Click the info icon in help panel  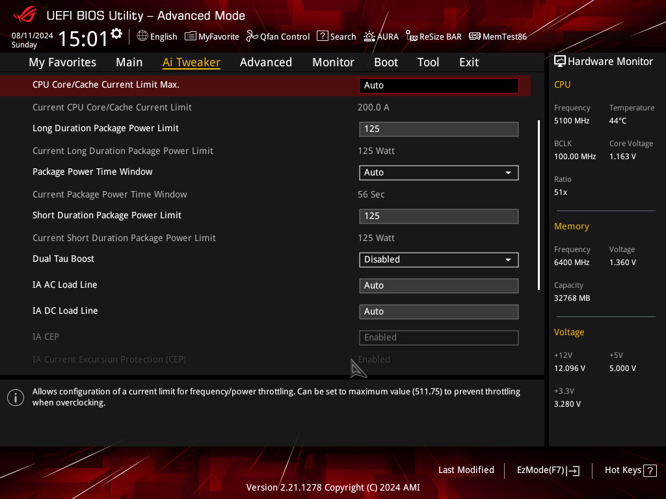(16, 398)
